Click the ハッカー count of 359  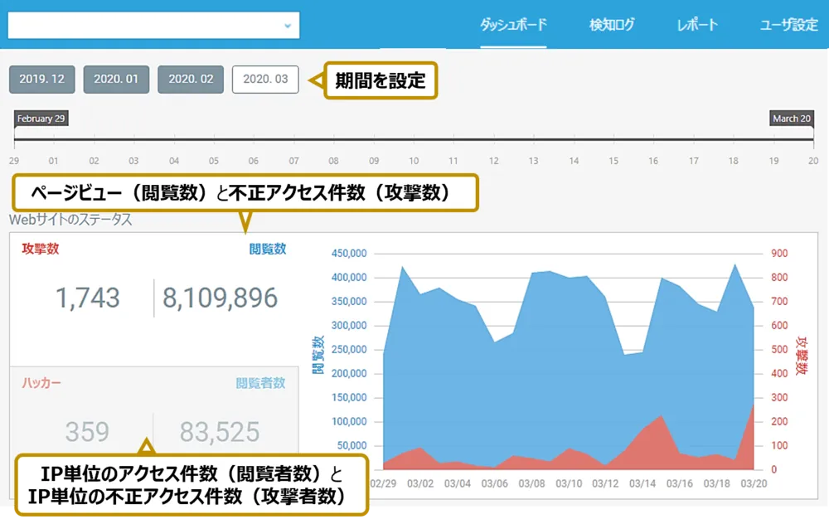(x=87, y=431)
